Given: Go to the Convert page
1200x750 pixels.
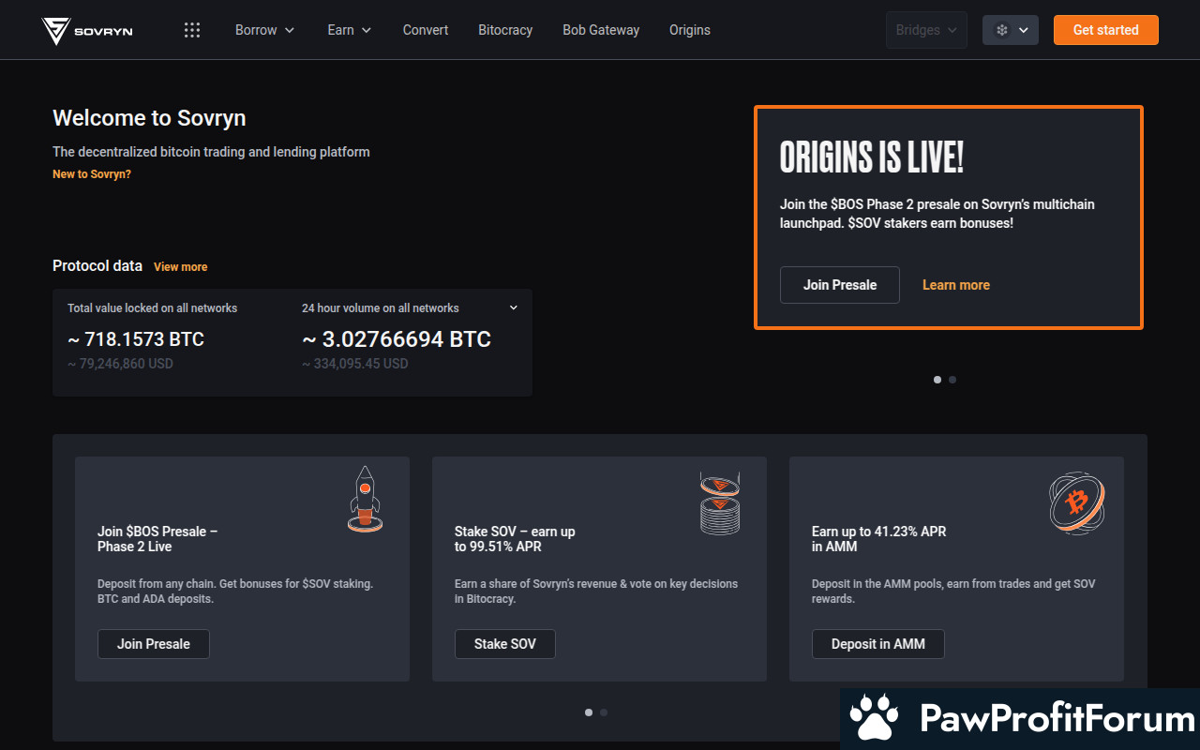Looking at the screenshot, I should [426, 30].
